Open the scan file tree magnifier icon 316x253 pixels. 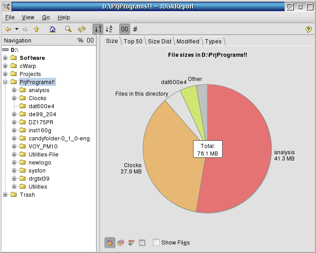click(68, 30)
